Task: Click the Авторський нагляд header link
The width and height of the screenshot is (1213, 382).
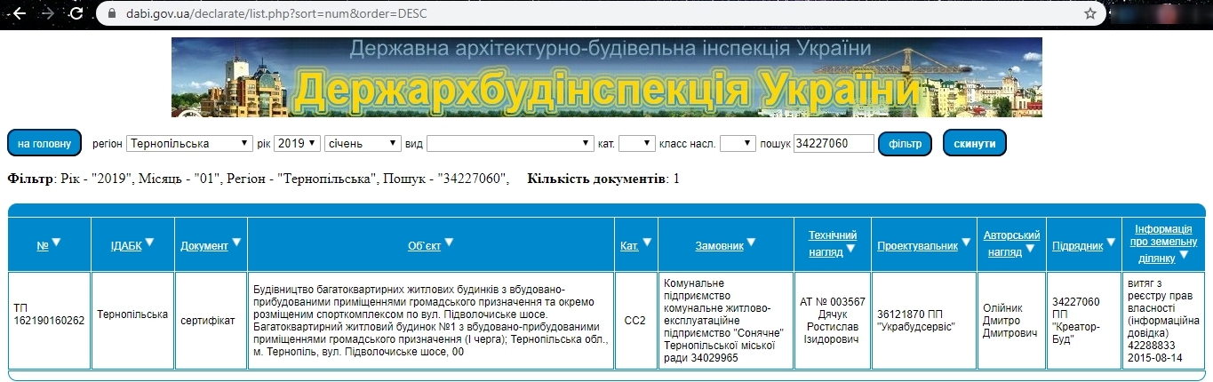Action: click(1011, 242)
